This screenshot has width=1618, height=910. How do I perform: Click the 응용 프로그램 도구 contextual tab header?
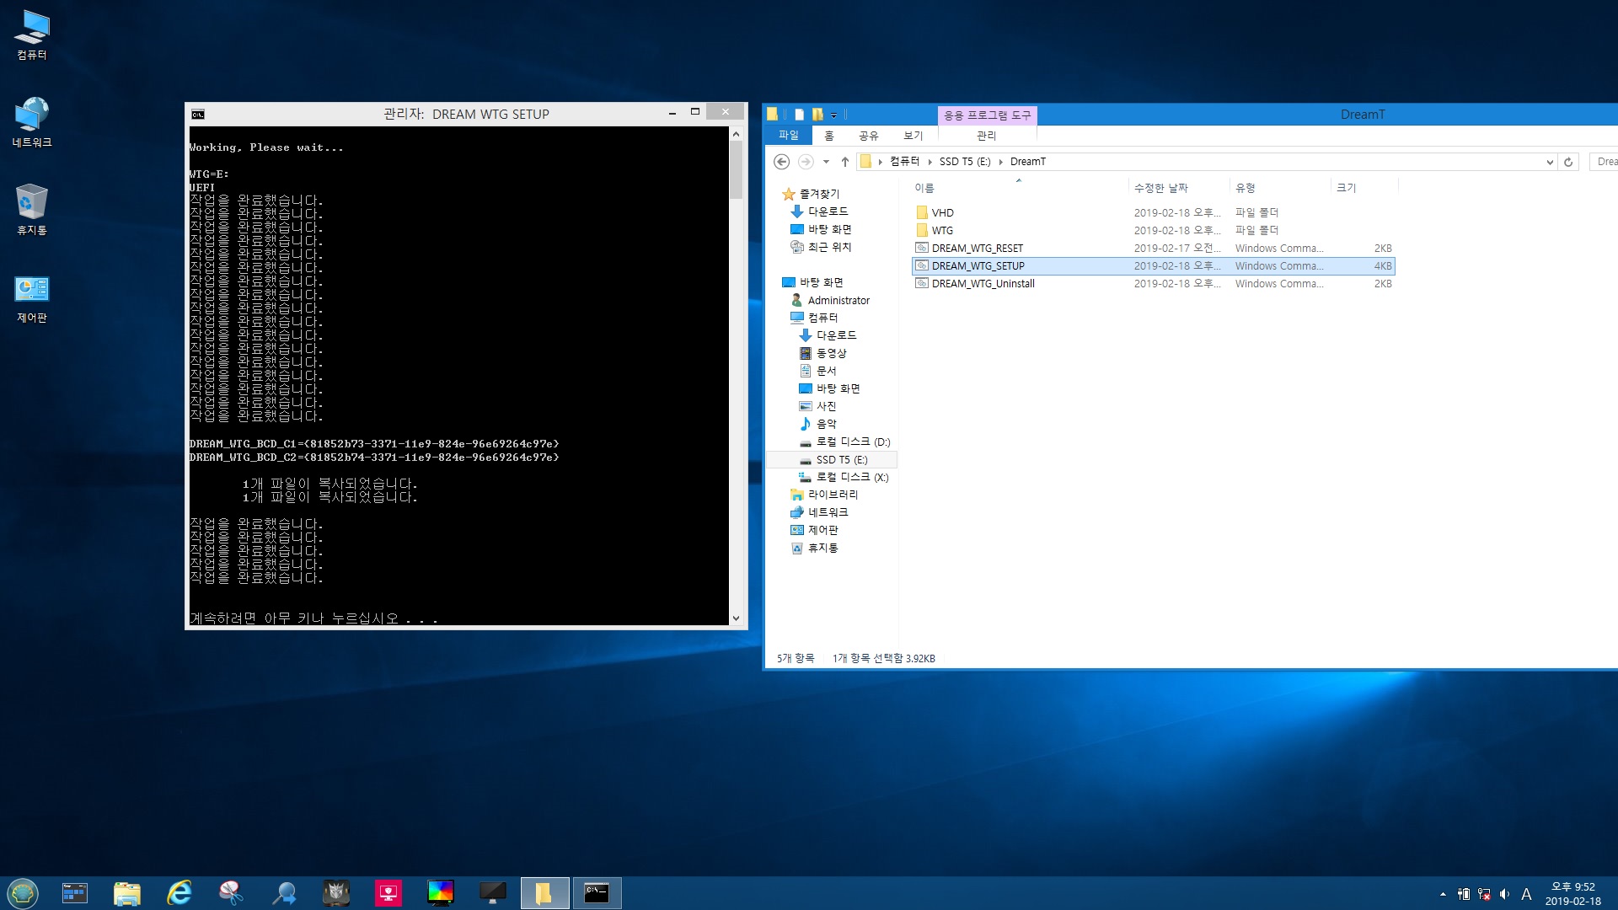tap(987, 115)
